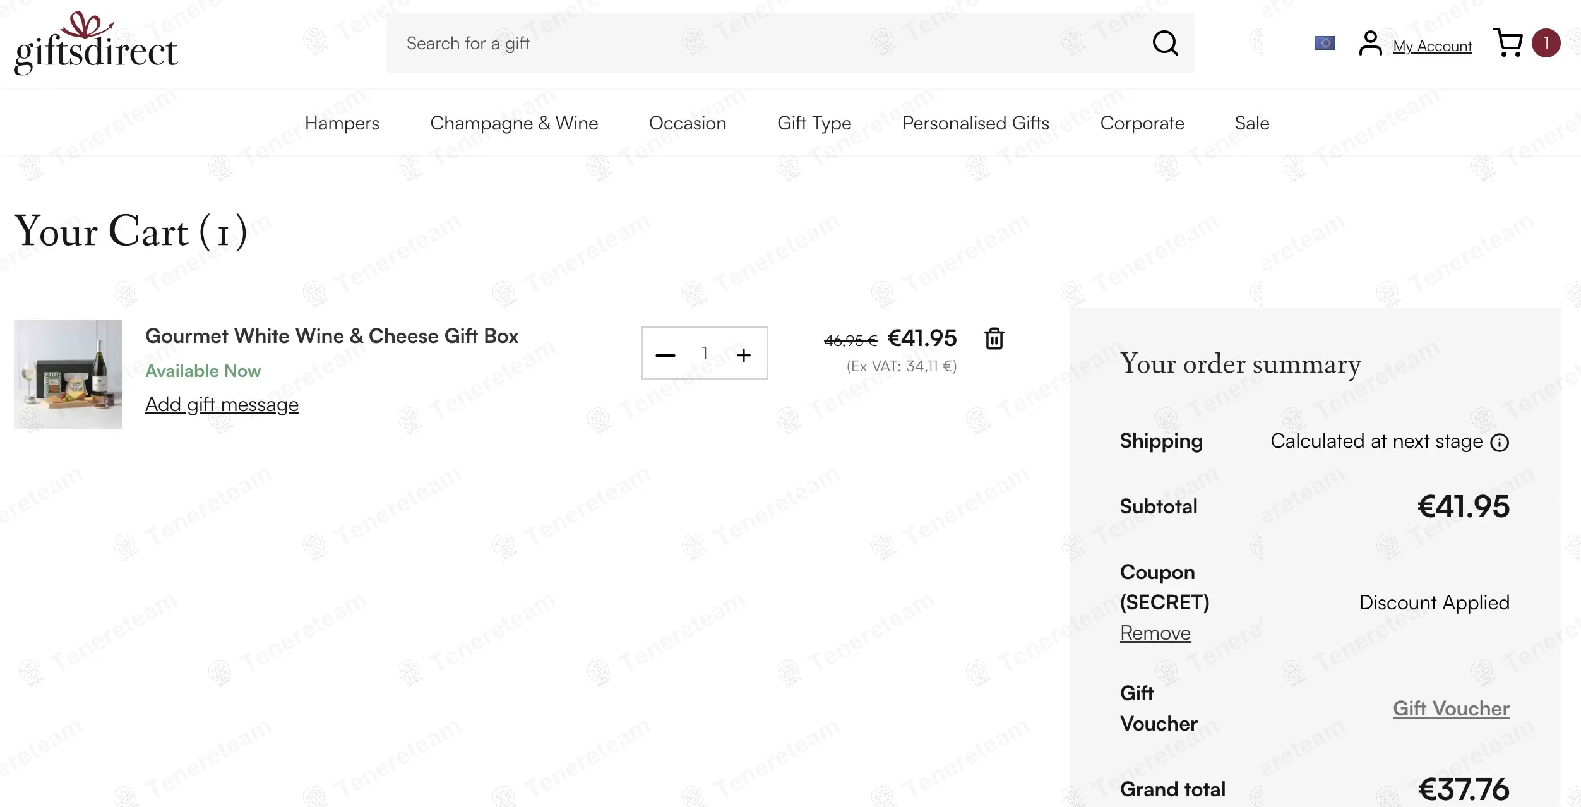The image size is (1581, 807).
Task: Click the Gift Voucher link
Action: [1451, 708]
